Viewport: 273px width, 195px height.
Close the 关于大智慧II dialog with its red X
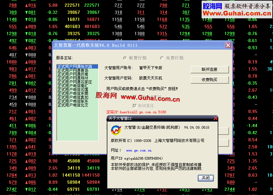(x=215, y=118)
